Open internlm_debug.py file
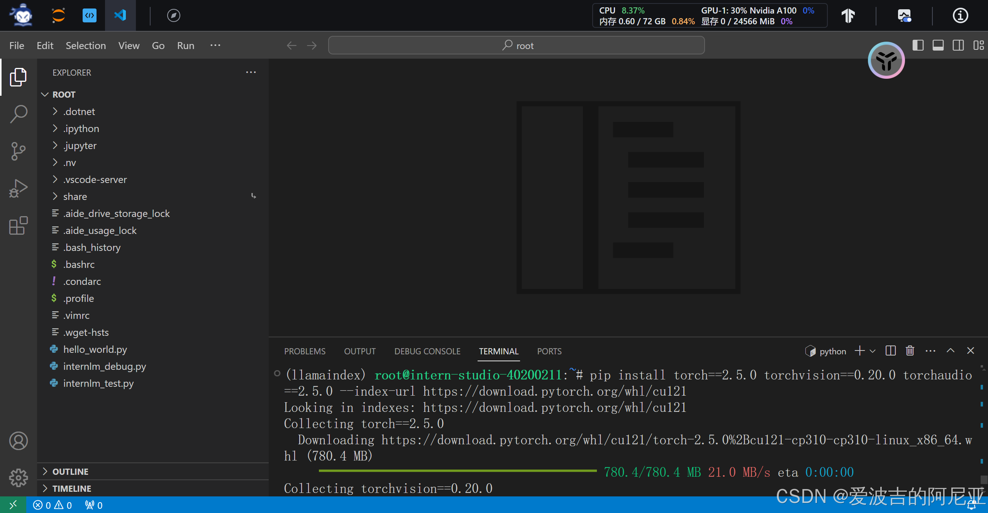 click(x=104, y=366)
